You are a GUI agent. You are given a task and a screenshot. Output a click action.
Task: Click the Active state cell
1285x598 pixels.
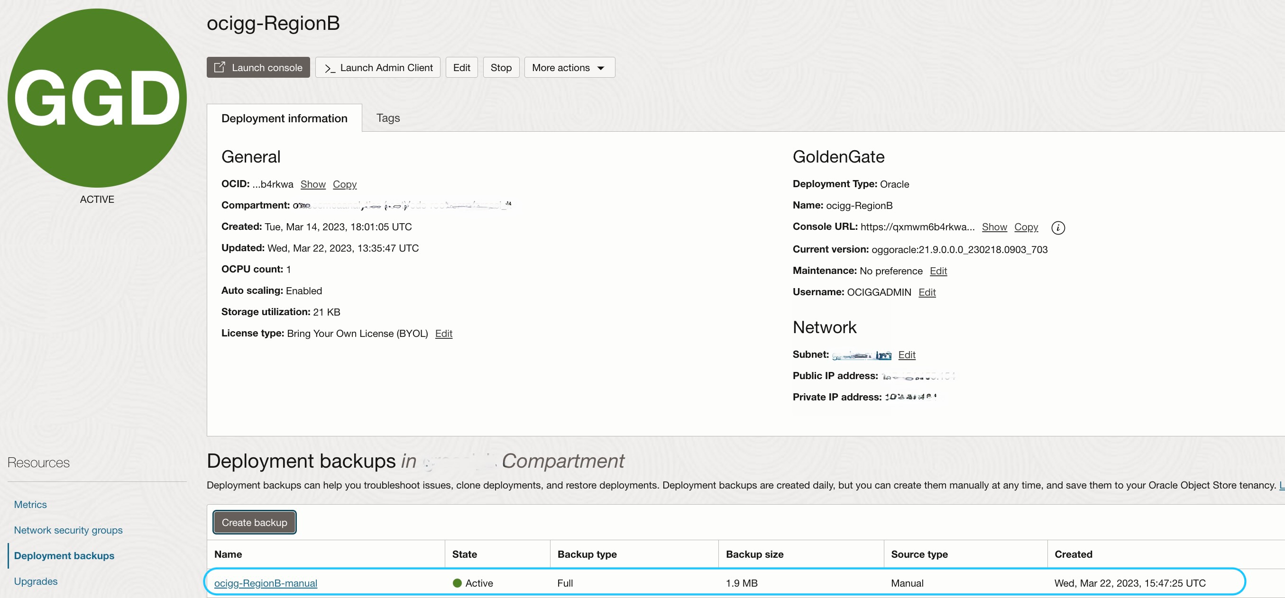pos(473,583)
